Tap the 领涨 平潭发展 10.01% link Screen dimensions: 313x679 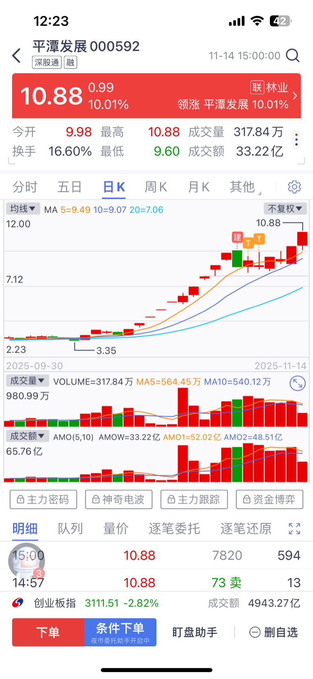(233, 105)
